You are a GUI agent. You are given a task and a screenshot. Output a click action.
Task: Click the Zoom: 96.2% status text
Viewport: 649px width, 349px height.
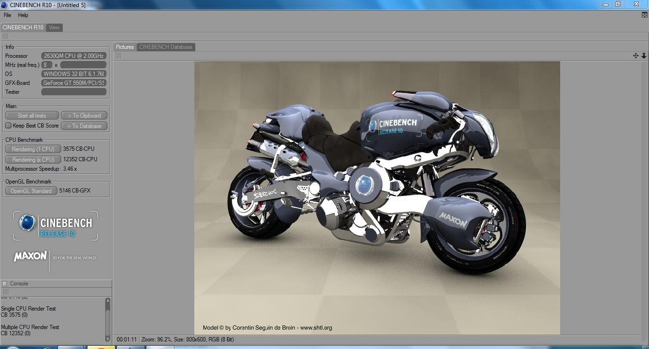pos(157,340)
